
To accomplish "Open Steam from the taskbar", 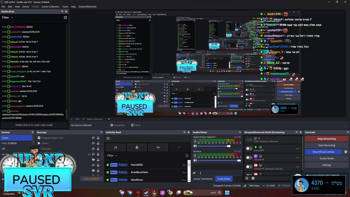I will click(146, 193).
